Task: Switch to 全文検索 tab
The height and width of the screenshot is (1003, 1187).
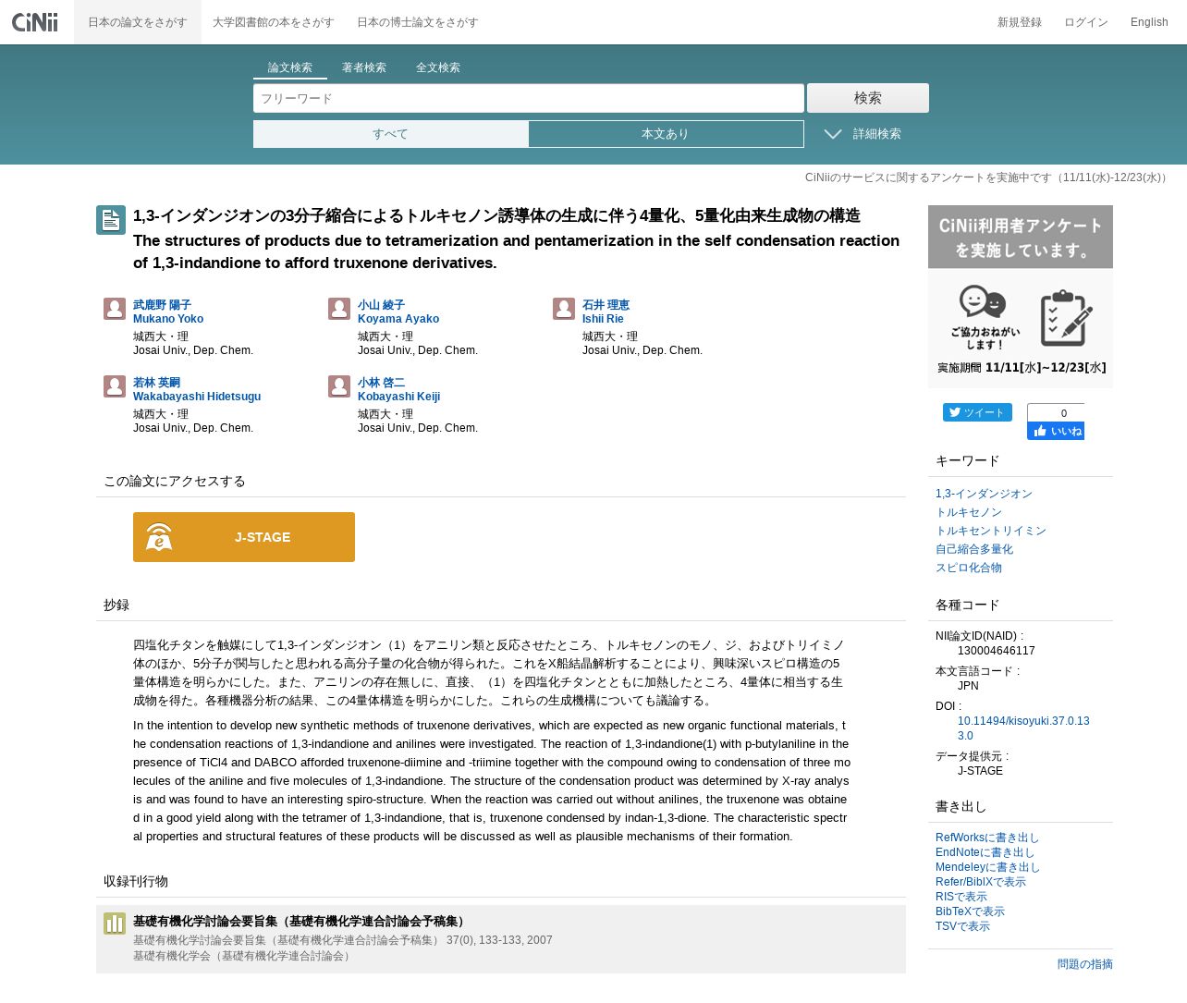Action: (x=438, y=67)
